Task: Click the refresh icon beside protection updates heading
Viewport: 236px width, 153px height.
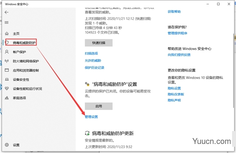Action: tap(87, 133)
